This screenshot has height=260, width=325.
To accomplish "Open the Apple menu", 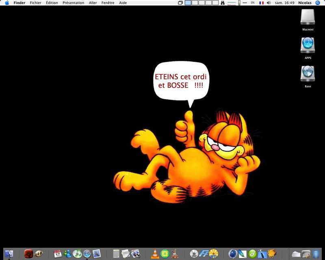I will [x=7, y=3].
